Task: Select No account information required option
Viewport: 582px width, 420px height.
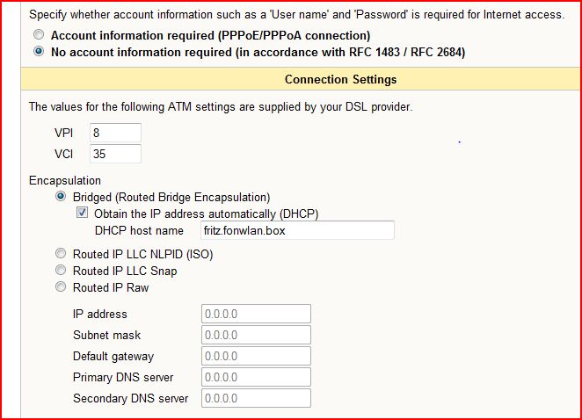Action: point(39,51)
